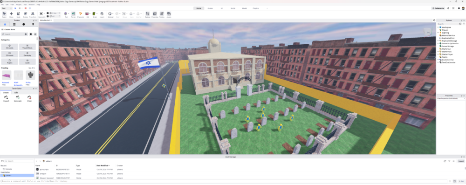The height and width of the screenshot is (185, 466).
Task: Expand the Workspace tree node
Action: tap(438, 27)
